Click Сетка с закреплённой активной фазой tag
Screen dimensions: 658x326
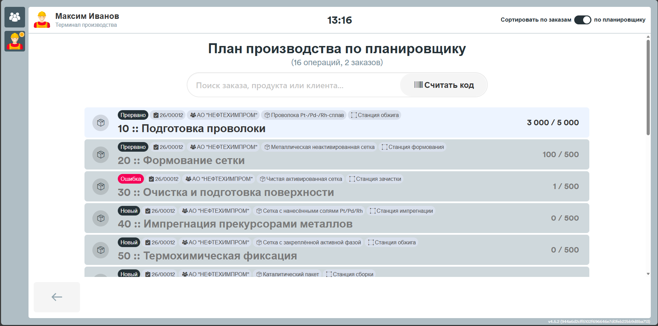[x=308, y=242]
